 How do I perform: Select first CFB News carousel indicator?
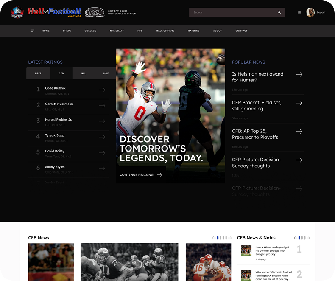(218, 238)
